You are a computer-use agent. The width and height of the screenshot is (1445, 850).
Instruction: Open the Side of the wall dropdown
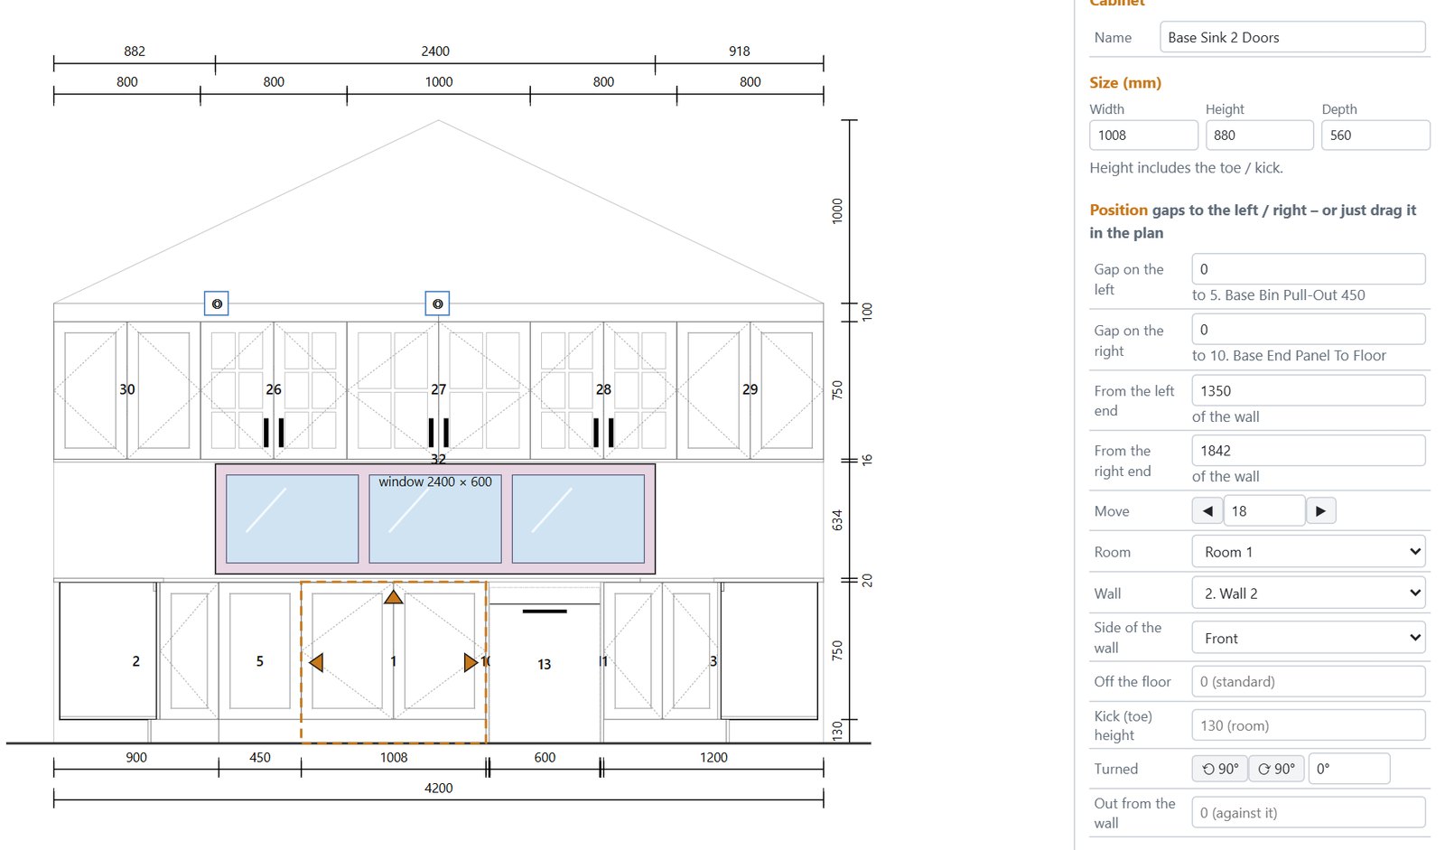click(1309, 638)
